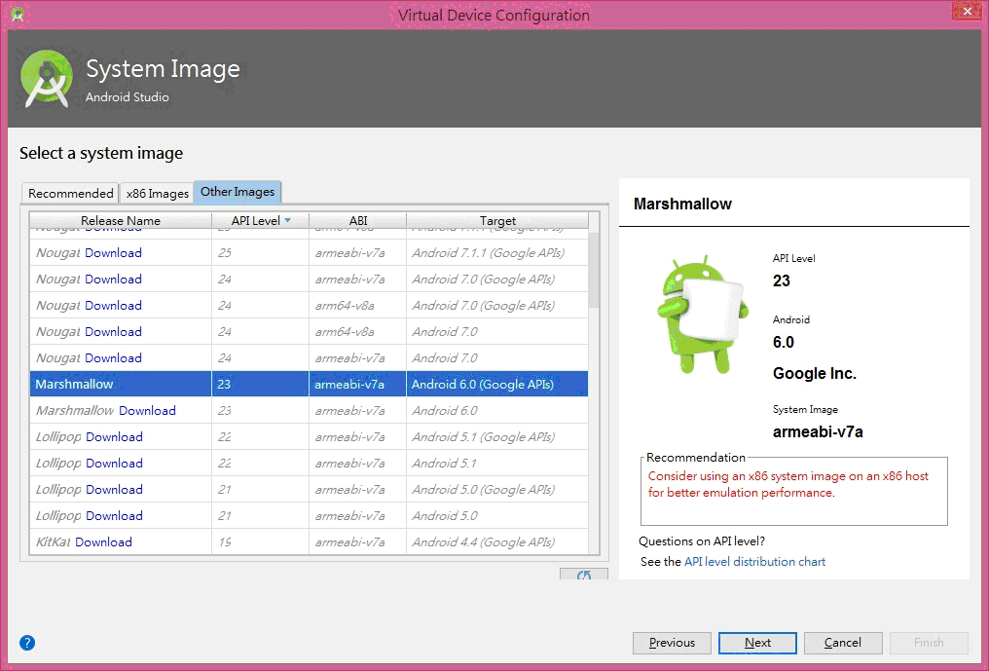Image resolution: width=989 pixels, height=671 pixels.
Task: Download Lollipop plain Android 5.0 image
Action: [x=114, y=516]
